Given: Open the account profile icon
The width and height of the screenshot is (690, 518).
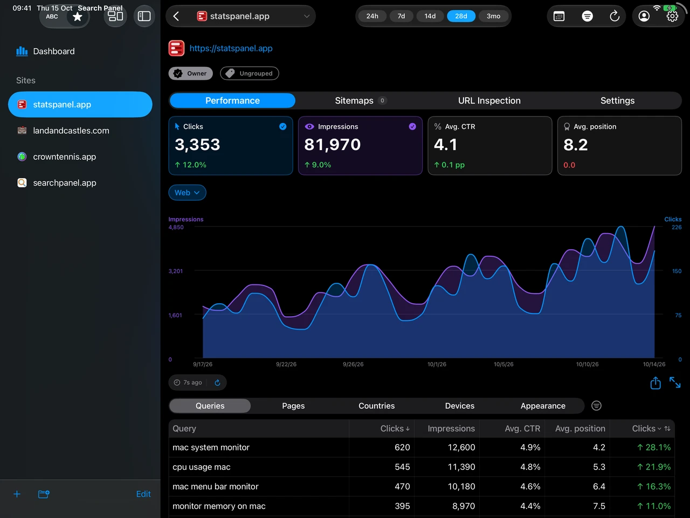Looking at the screenshot, I should (644, 16).
